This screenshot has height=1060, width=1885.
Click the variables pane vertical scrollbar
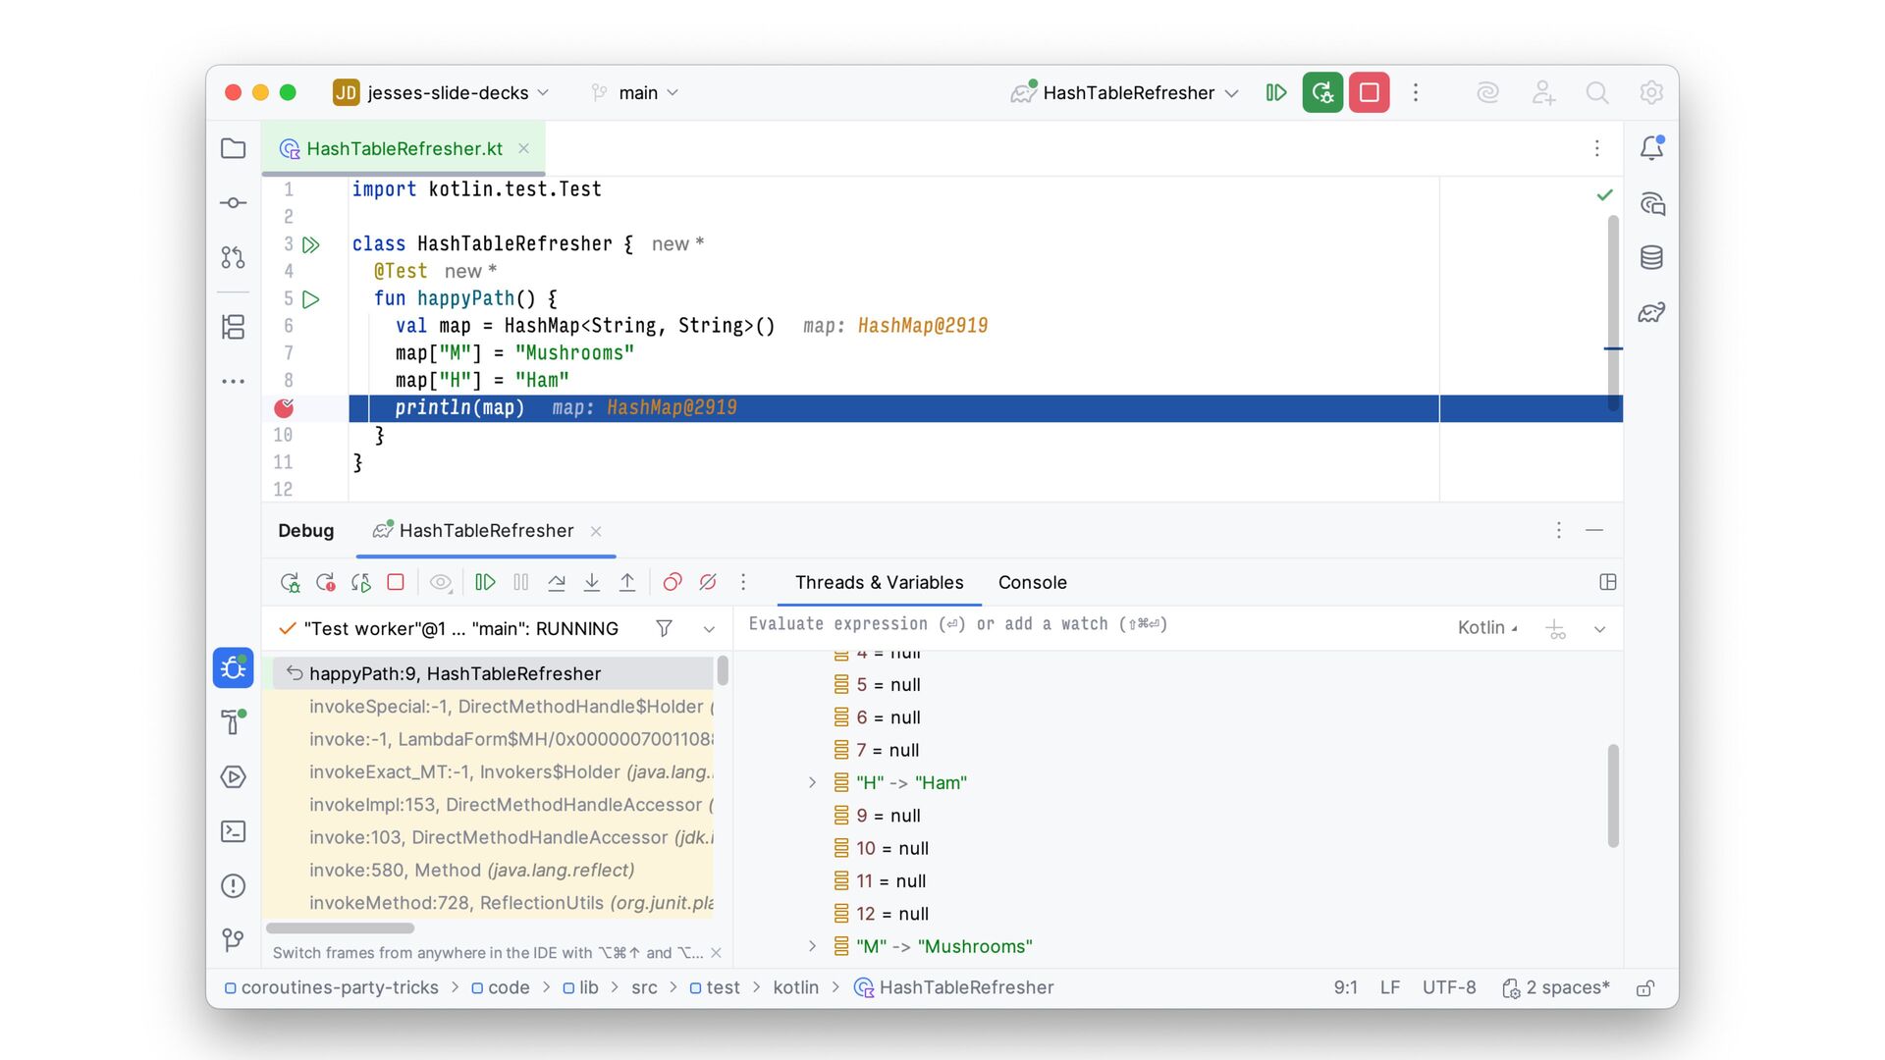tap(1613, 795)
